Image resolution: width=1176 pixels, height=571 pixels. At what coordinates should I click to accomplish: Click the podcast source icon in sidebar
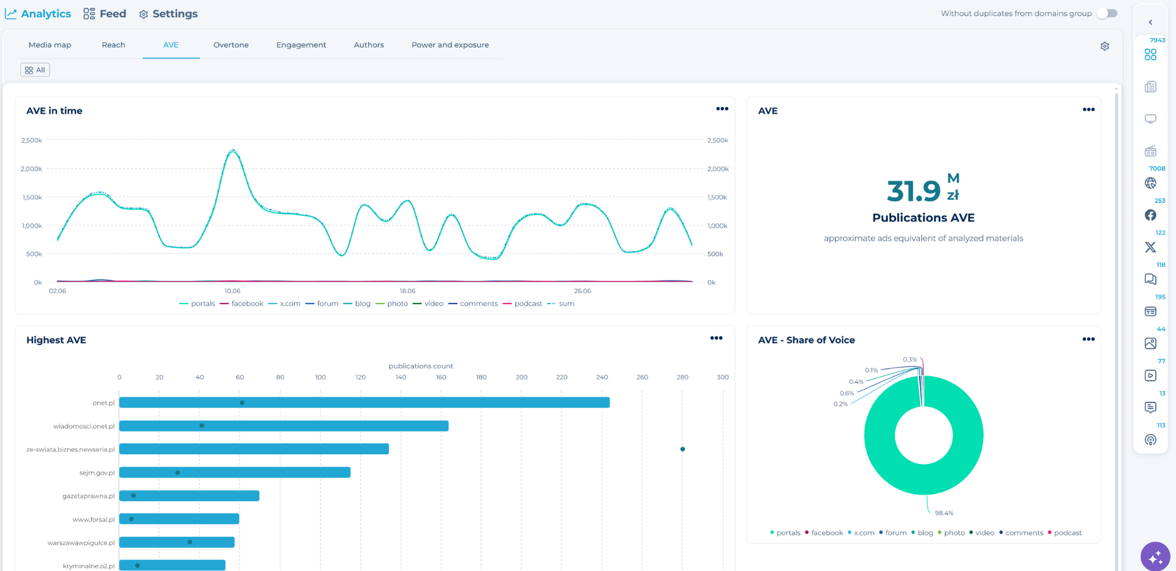[1150, 440]
